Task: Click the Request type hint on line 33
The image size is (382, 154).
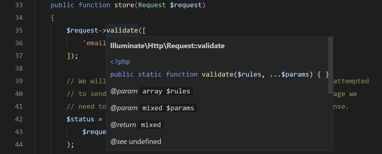Action: point(152,5)
